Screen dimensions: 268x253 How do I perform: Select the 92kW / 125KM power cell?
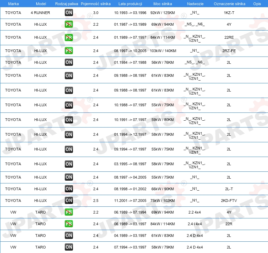[162, 13]
